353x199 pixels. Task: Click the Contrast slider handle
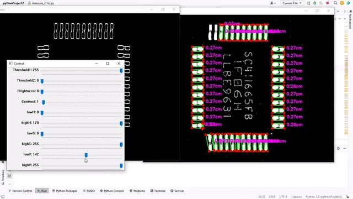click(44, 102)
